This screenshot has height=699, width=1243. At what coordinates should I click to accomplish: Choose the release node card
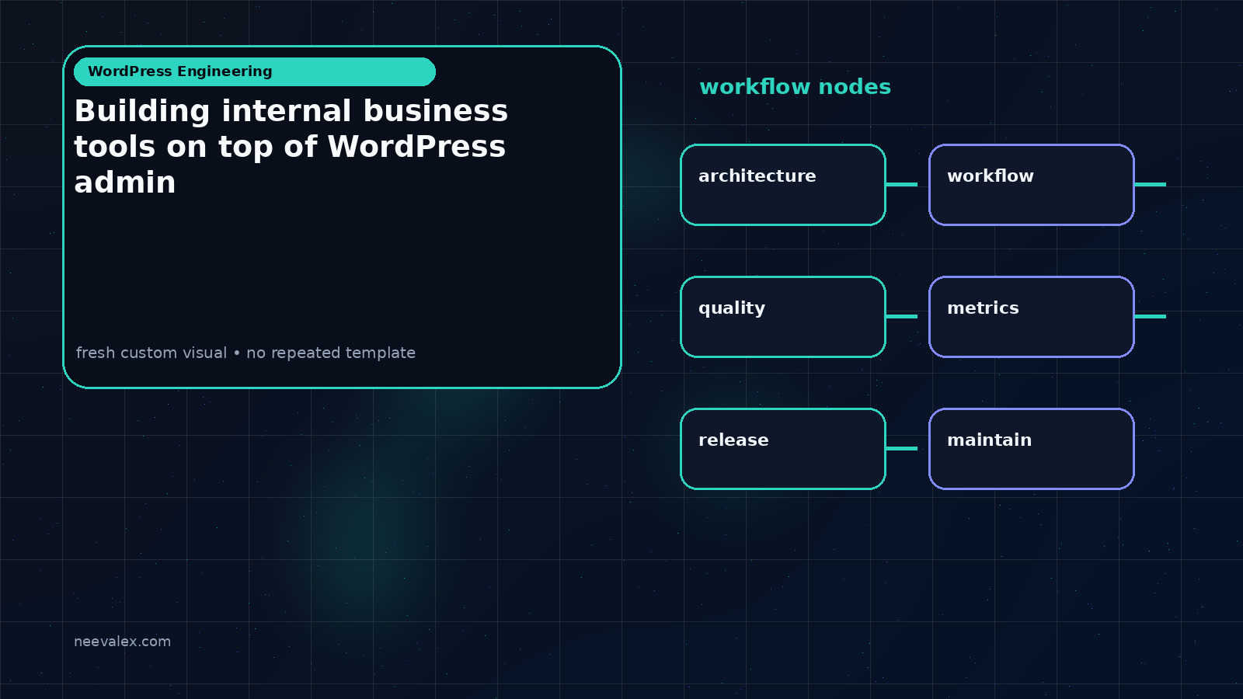pos(783,449)
